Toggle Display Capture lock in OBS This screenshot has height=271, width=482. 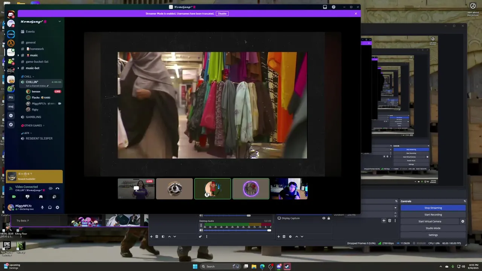pos(328,218)
